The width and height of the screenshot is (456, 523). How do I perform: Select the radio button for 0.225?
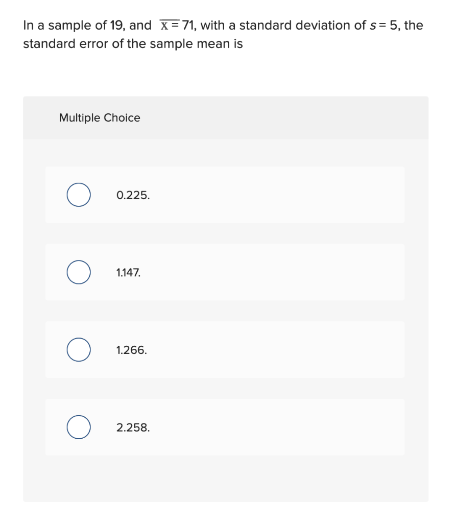coord(79,195)
